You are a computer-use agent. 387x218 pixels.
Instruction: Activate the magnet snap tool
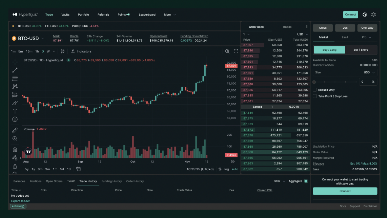pos(15,150)
